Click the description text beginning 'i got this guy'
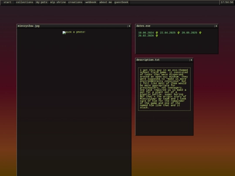This screenshot has height=176, width=235. click(164, 89)
